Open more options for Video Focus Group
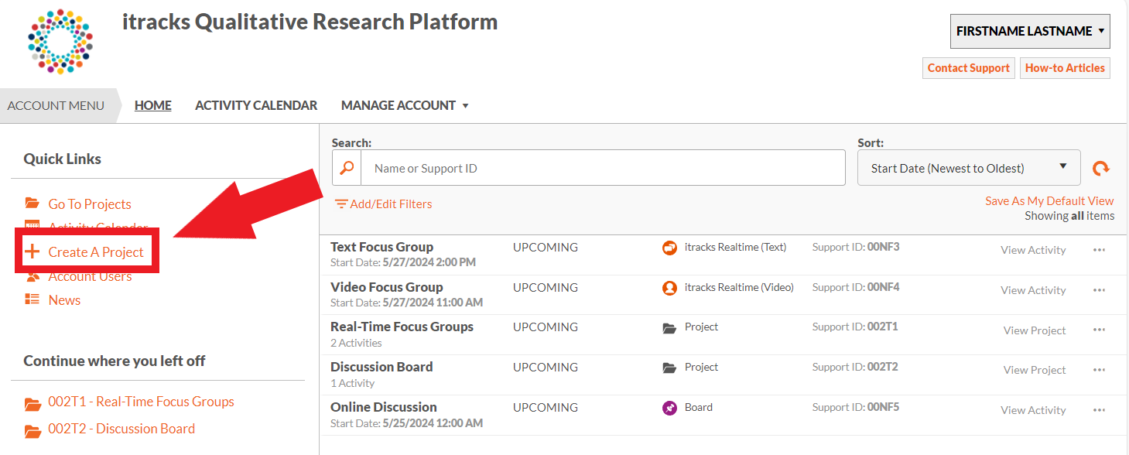The image size is (1129, 455). (1100, 290)
